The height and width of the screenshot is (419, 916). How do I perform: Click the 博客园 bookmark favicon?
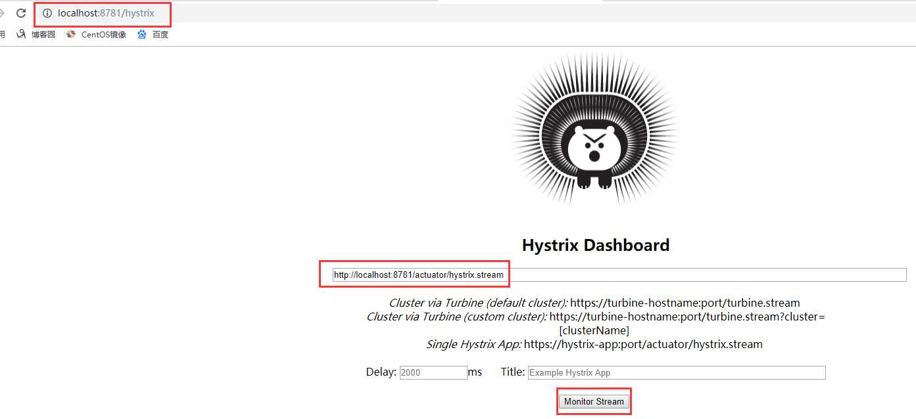tap(21, 34)
